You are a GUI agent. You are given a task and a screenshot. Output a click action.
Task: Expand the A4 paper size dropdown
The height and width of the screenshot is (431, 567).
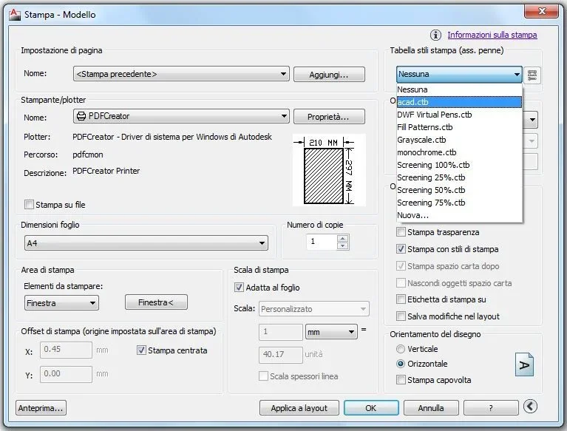(x=146, y=243)
